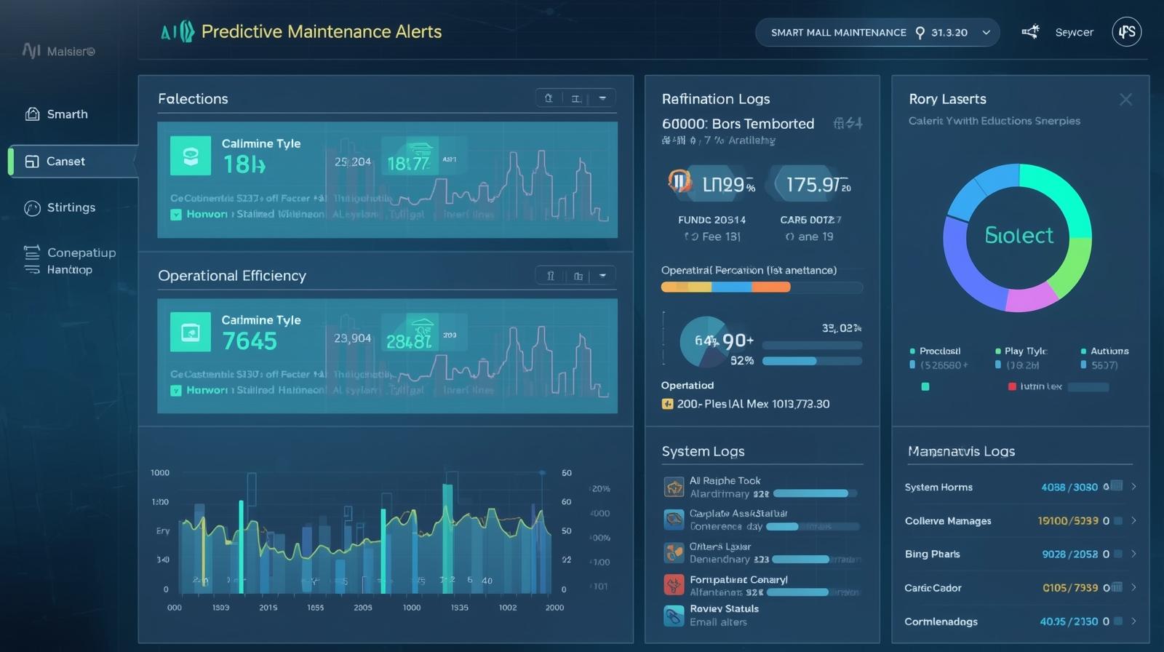Close the Rory Laserts panel
The height and width of the screenshot is (652, 1164).
point(1125,100)
